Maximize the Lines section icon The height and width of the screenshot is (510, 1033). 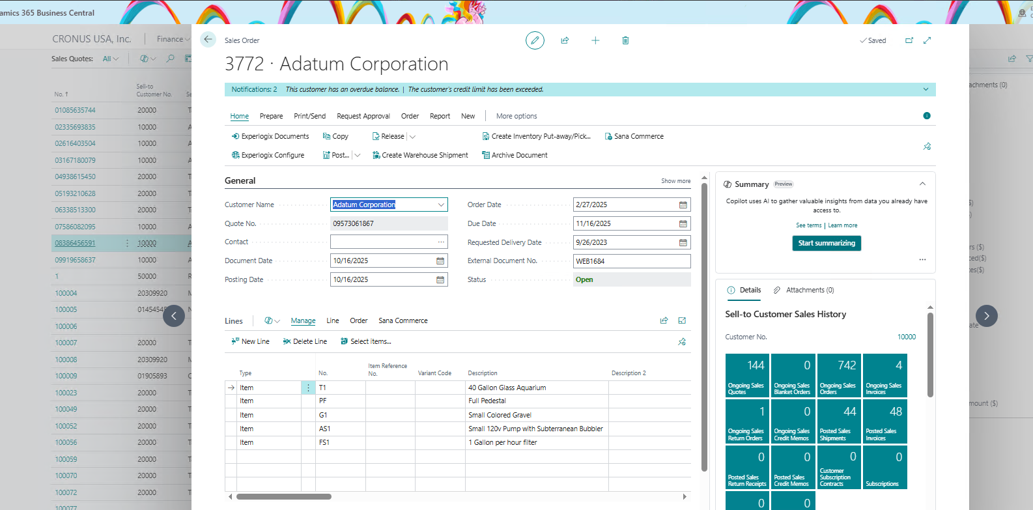[682, 320]
